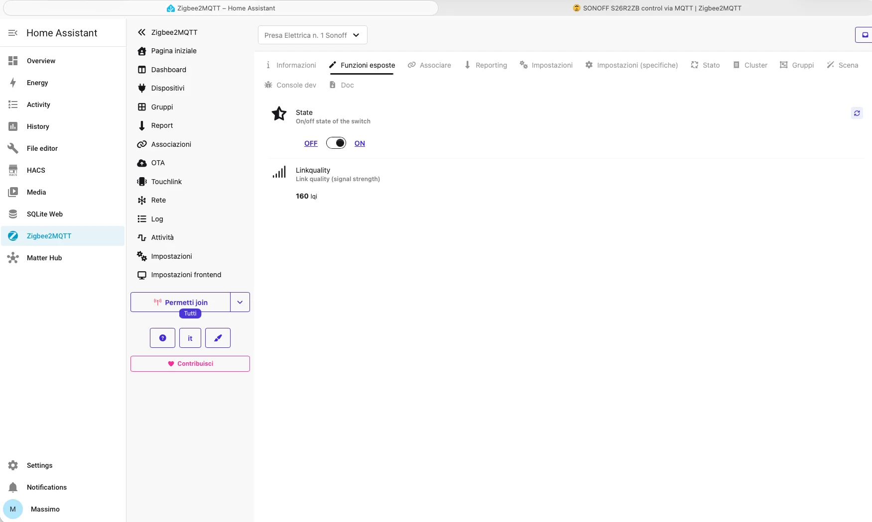The width and height of the screenshot is (872, 522).
Task: Open OTA updates page
Action: [158, 163]
